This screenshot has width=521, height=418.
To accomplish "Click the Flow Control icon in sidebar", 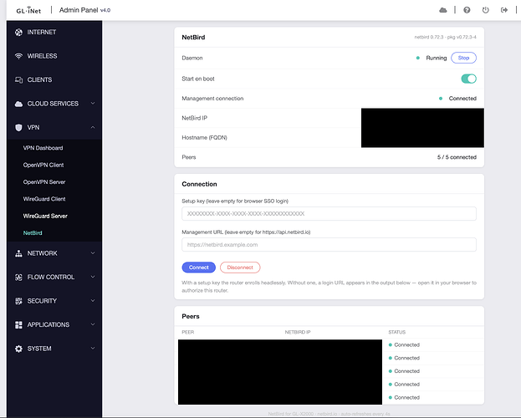I will pyautogui.click(x=18, y=277).
